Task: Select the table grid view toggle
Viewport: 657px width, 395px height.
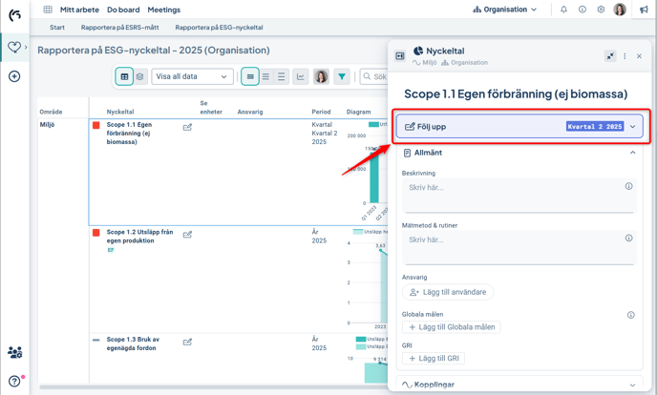Action: [124, 76]
